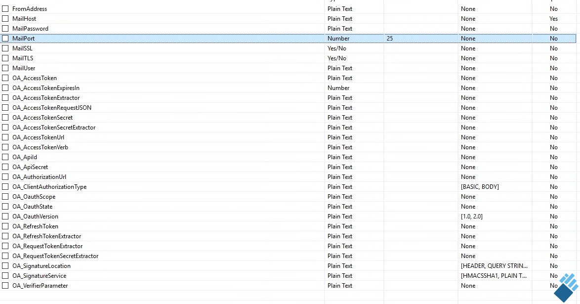Check the MailHost row checkbox
The image size is (580, 304).
click(5, 18)
